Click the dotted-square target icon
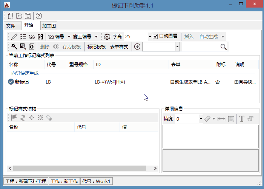Image resolution: width=264 pixels, height=189 pixels. (40, 118)
